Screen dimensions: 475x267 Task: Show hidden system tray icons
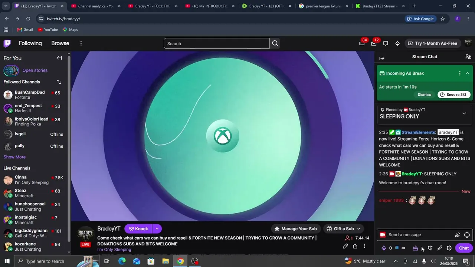point(396,261)
